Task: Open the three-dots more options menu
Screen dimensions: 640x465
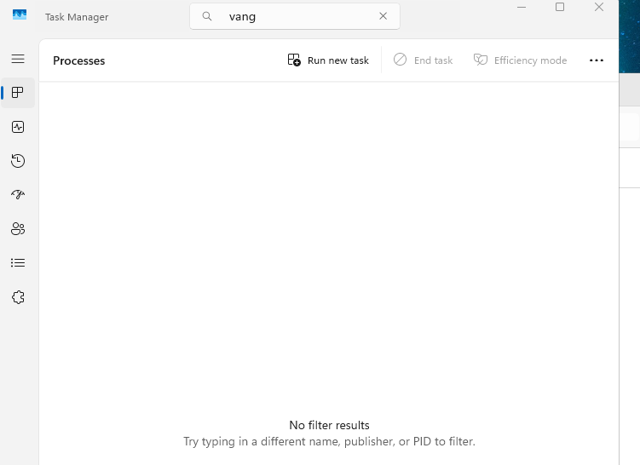Action: point(597,60)
